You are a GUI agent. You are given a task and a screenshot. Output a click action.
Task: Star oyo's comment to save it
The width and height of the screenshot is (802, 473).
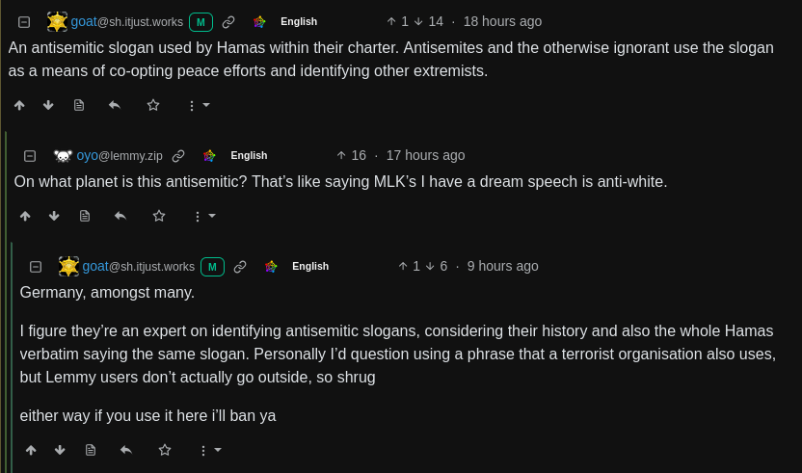(x=159, y=216)
